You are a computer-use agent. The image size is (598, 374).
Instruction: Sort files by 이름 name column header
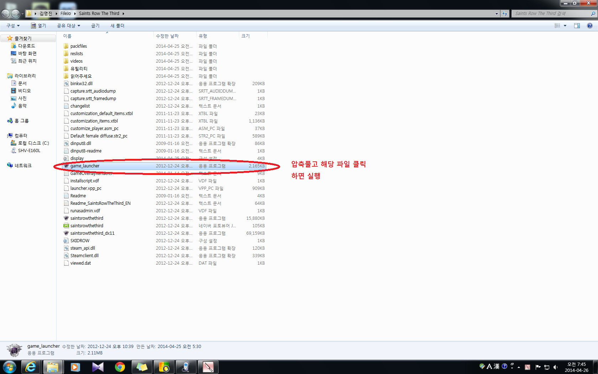point(67,36)
